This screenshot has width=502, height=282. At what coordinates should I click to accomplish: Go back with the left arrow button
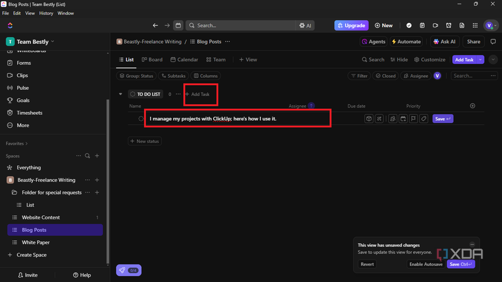pos(155,26)
